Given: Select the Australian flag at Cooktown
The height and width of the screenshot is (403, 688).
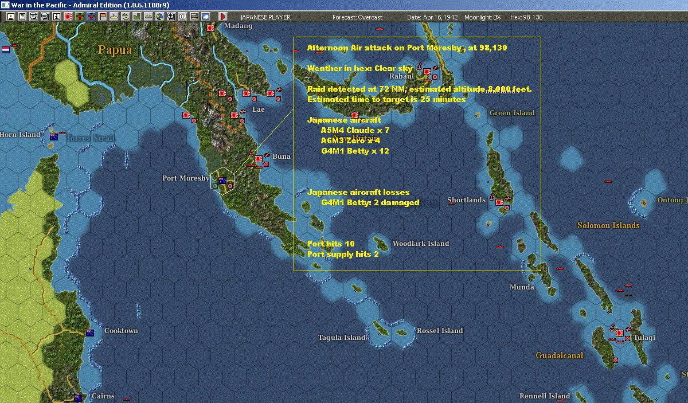Looking at the screenshot, I should tap(90, 333).
